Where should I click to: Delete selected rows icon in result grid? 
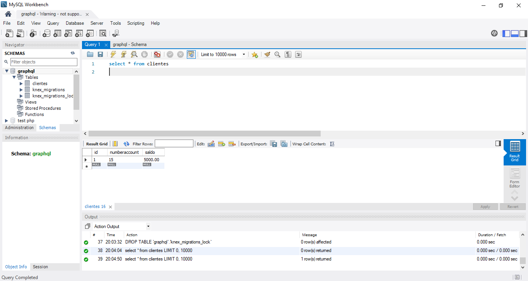pyautogui.click(x=232, y=144)
